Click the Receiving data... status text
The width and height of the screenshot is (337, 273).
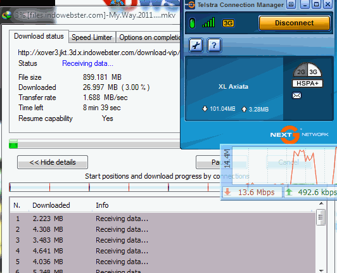tap(87, 63)
